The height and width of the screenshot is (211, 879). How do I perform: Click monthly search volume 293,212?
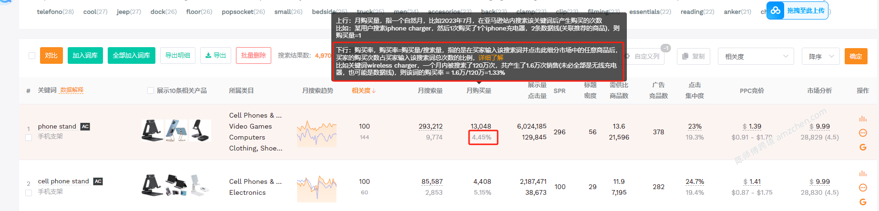click(x=430, y=126)
